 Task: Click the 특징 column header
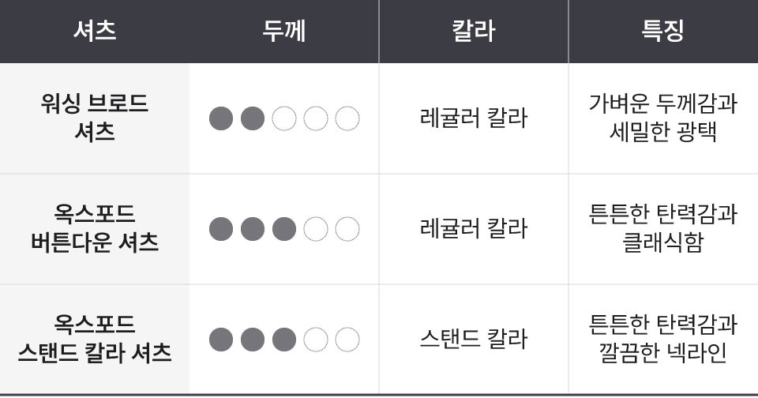662,31
